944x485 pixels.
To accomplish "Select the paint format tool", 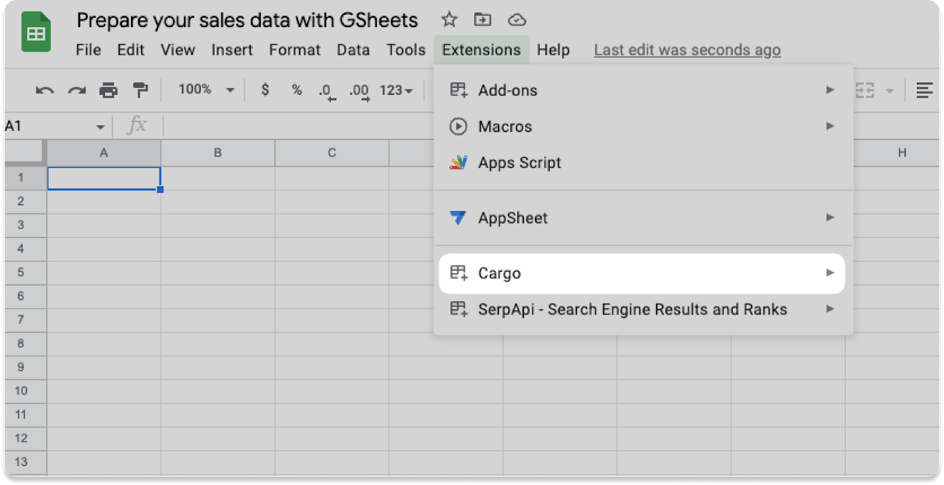I will (x=140, y=90).
